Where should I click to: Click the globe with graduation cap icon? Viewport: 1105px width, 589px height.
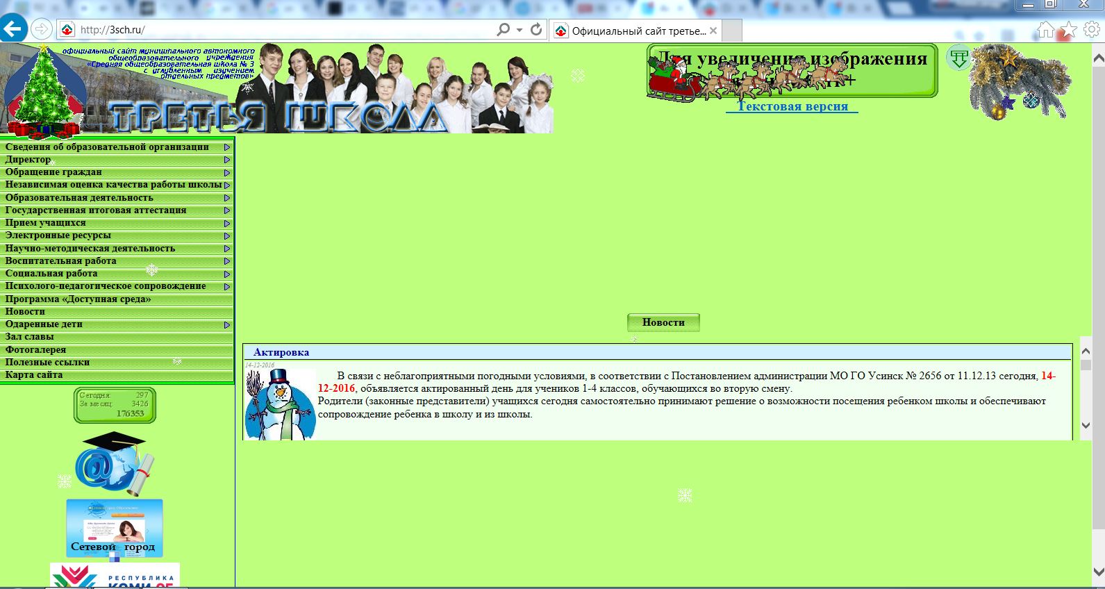pyautogui.click(x=114, y=463)
